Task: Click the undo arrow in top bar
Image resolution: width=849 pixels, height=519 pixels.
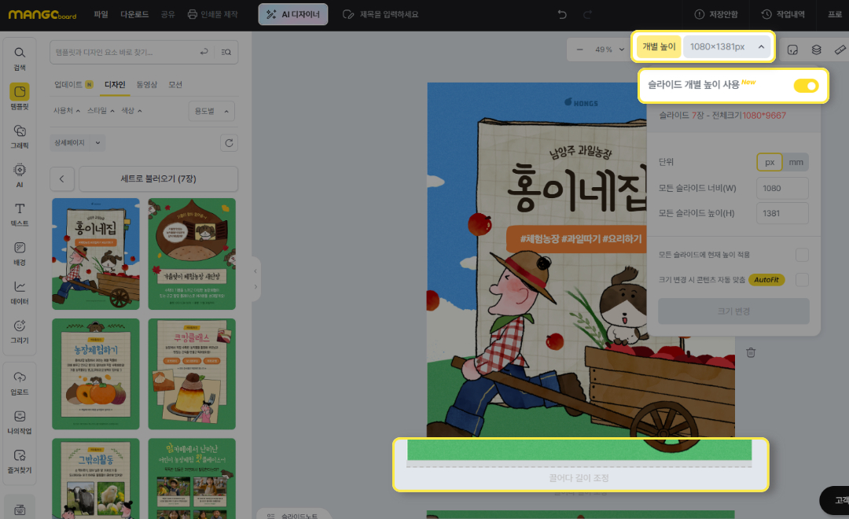Action: (561, 14)
